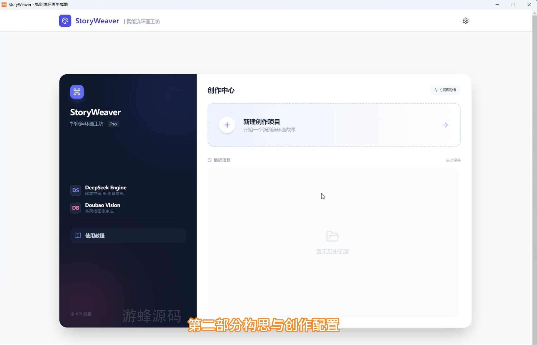Click the pulse icon in 引擎就绪 badge
Viewport: 537px width, 345px height.
(436, 90)
